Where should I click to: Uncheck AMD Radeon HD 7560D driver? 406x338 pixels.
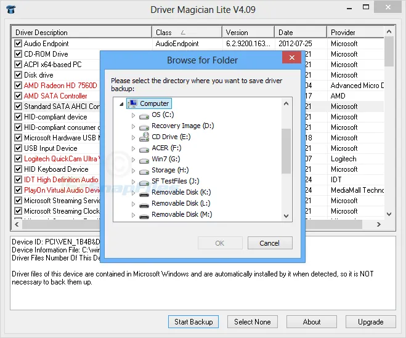(x=18, y=85)
